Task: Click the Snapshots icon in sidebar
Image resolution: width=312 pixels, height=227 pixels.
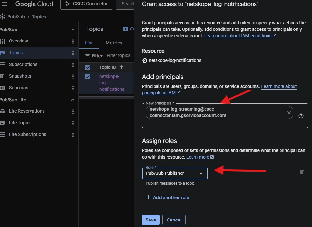Action: pos(2,76)
